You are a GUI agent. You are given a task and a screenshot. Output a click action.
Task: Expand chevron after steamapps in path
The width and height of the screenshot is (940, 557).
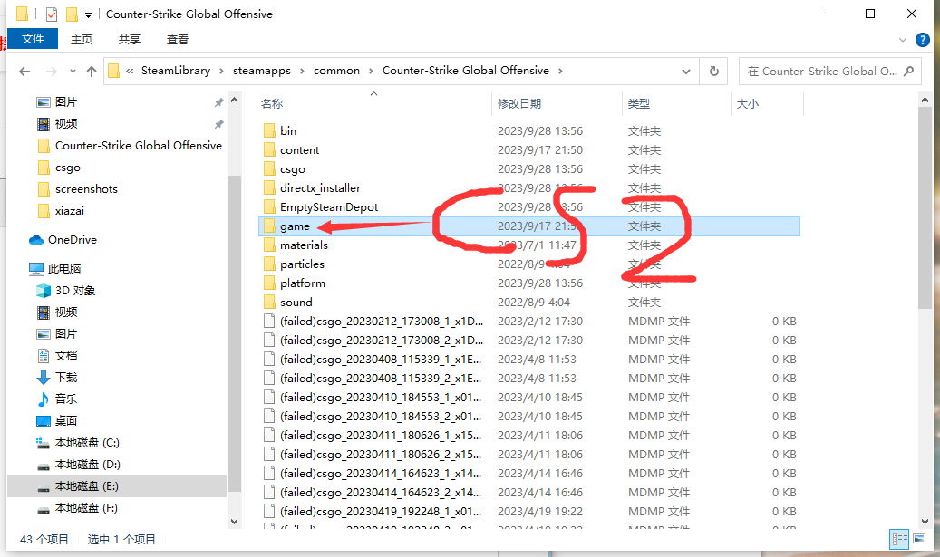[302, 71]
